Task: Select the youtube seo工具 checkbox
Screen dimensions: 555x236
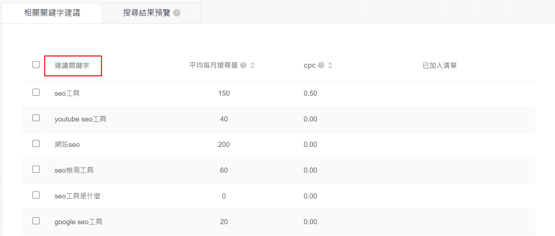Action: click(x=36, y=118)
